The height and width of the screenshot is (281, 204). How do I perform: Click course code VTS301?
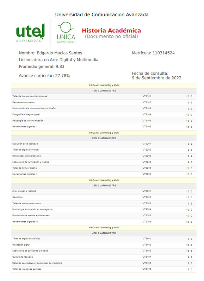pyautogui.click(x=147, y=191)
